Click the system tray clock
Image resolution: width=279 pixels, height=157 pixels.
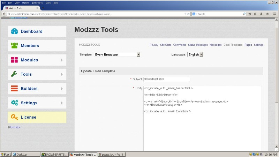(271, 154)
